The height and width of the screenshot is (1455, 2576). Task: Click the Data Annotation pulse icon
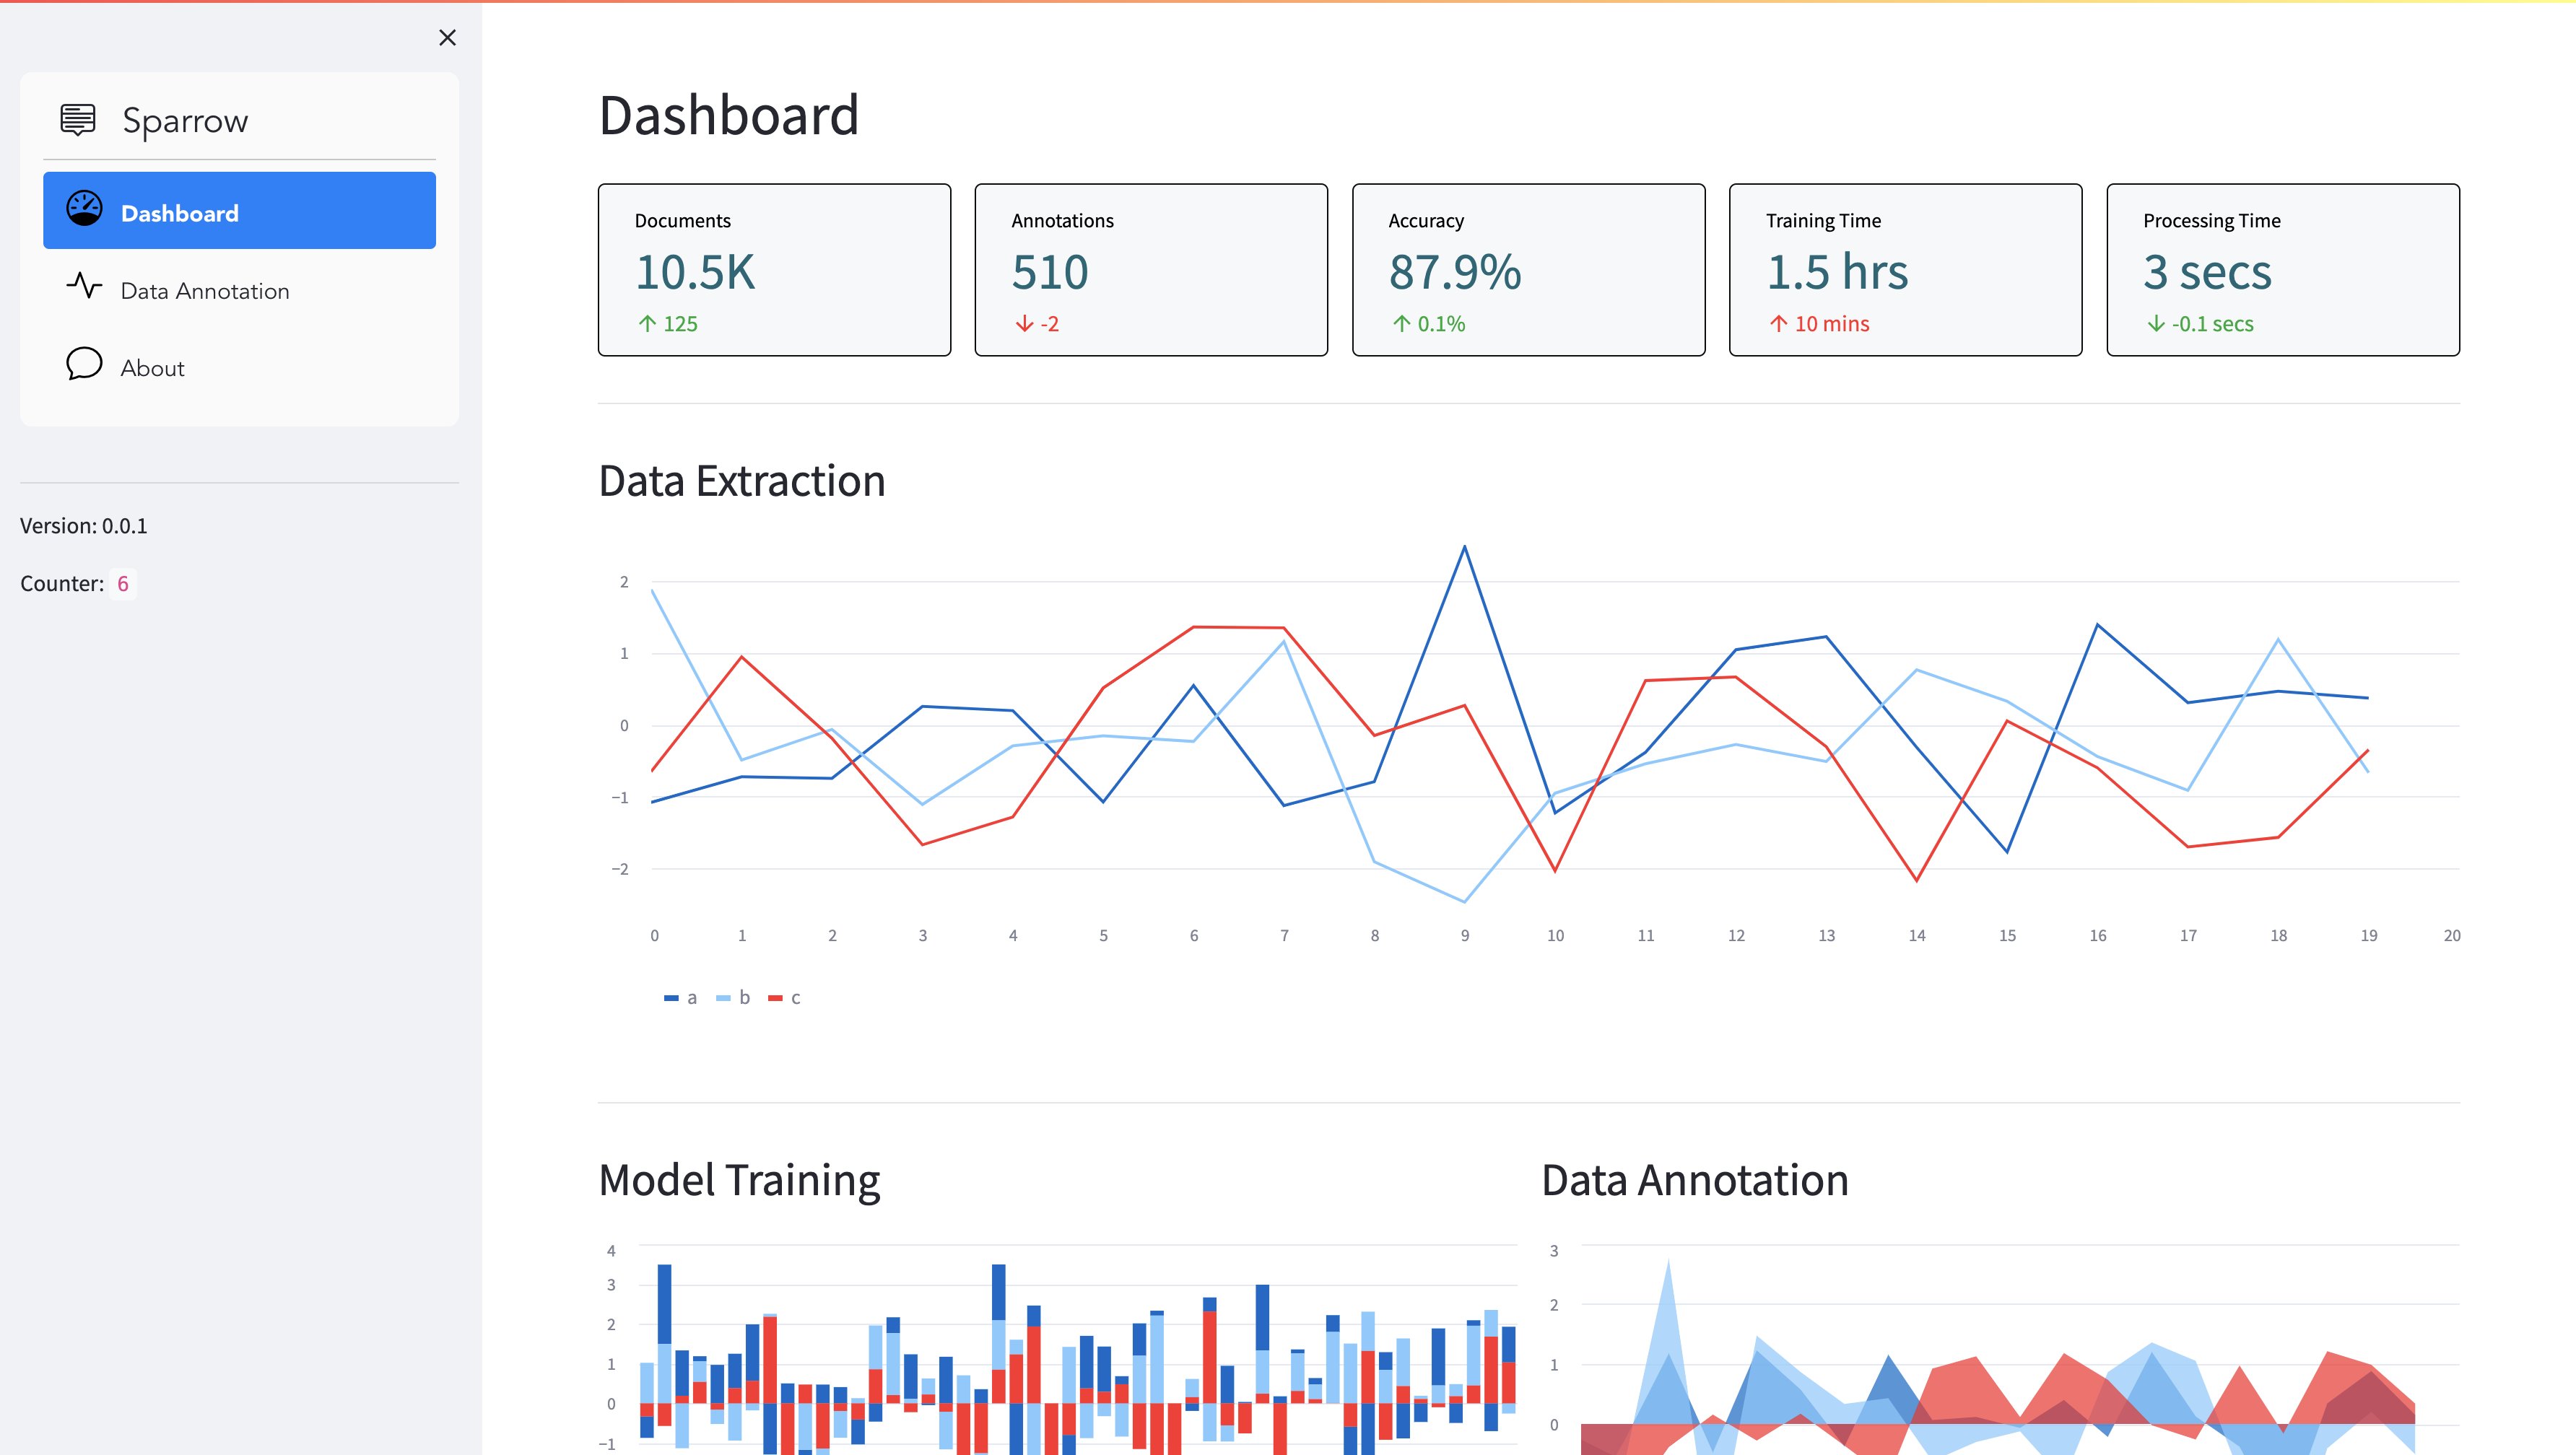pyautogui.click(x=84, y=287)
